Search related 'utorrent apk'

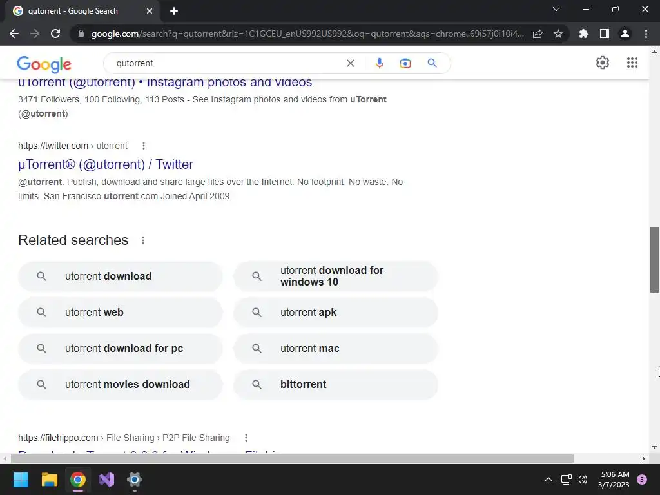click(x=336, y=313)
